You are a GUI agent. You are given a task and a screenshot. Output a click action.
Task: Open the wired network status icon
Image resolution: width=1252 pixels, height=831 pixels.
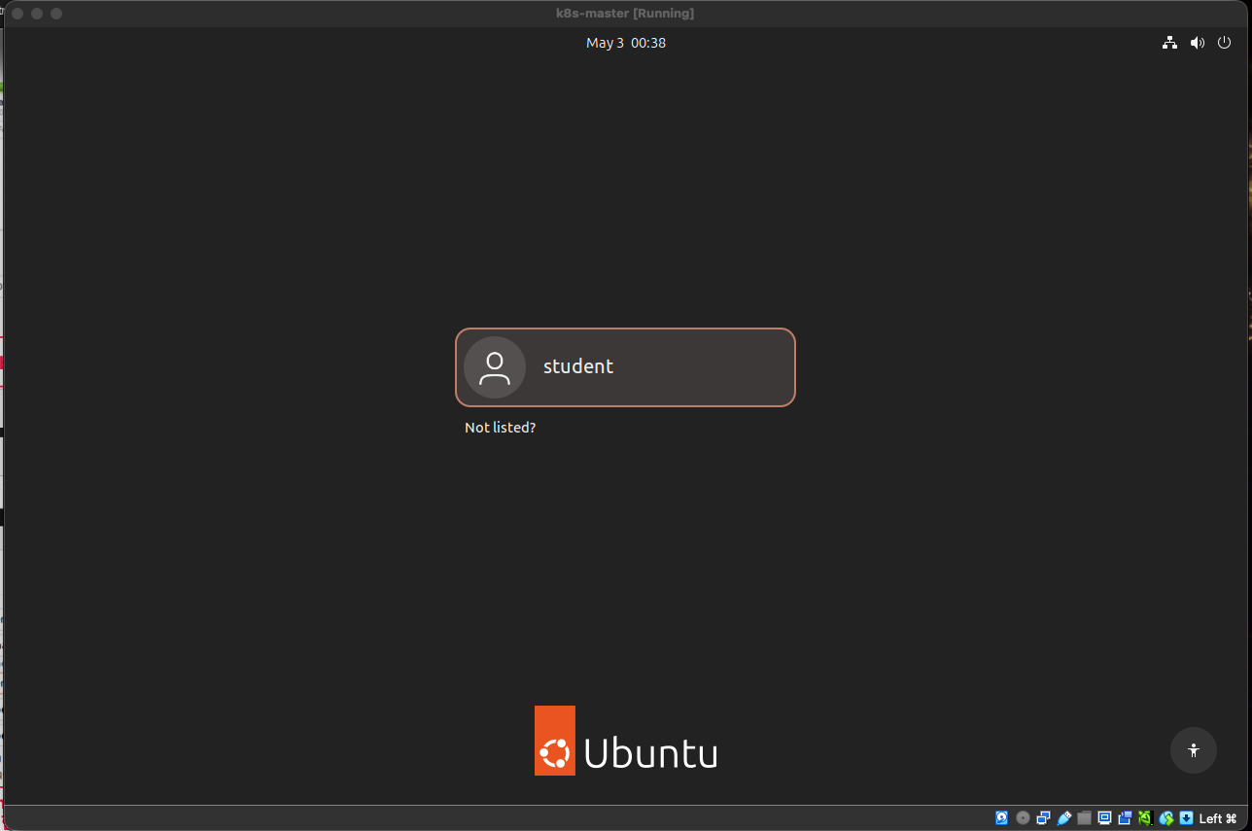pyautogui.click(x=1170, y=43)
